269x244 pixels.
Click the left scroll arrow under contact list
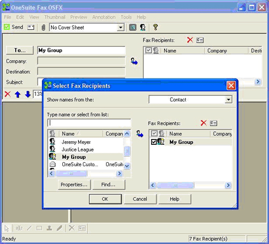[52, 173]
